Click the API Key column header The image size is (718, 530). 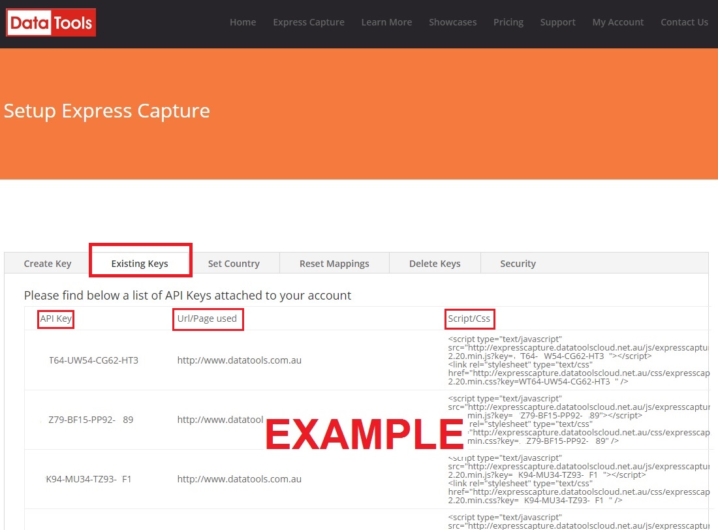pyautogui.click(x=56, y=319)
